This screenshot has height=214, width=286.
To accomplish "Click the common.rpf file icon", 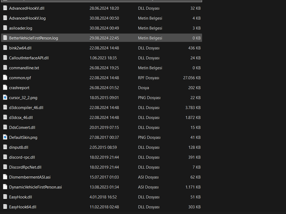I will [x=5, y=78].
